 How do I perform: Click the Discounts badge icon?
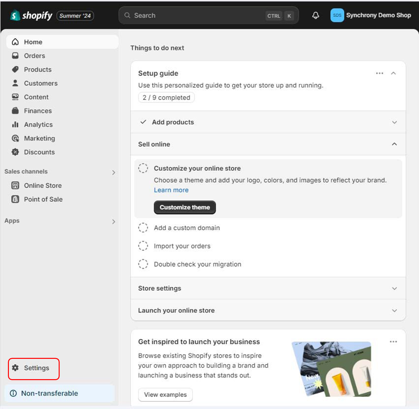pos(15,152)
